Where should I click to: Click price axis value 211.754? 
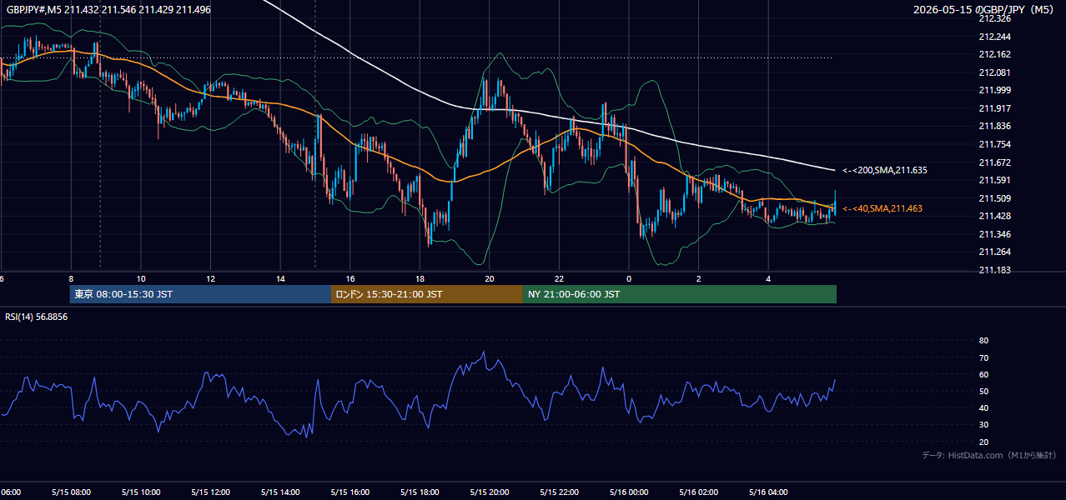(x=993, y=144)
